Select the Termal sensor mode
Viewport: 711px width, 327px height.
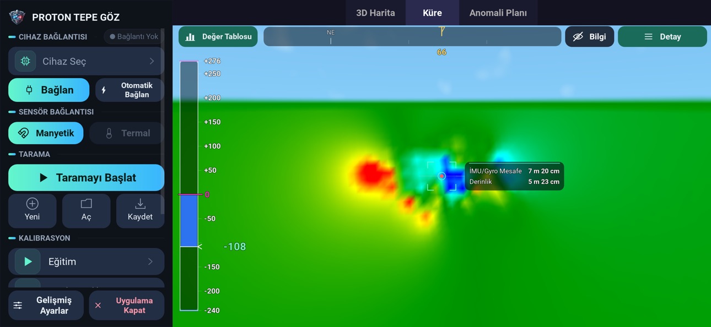[127, 133]
